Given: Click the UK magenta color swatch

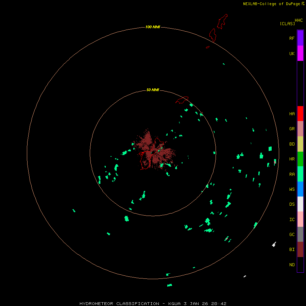Looking at the screenshot, I should coord(300,53).
